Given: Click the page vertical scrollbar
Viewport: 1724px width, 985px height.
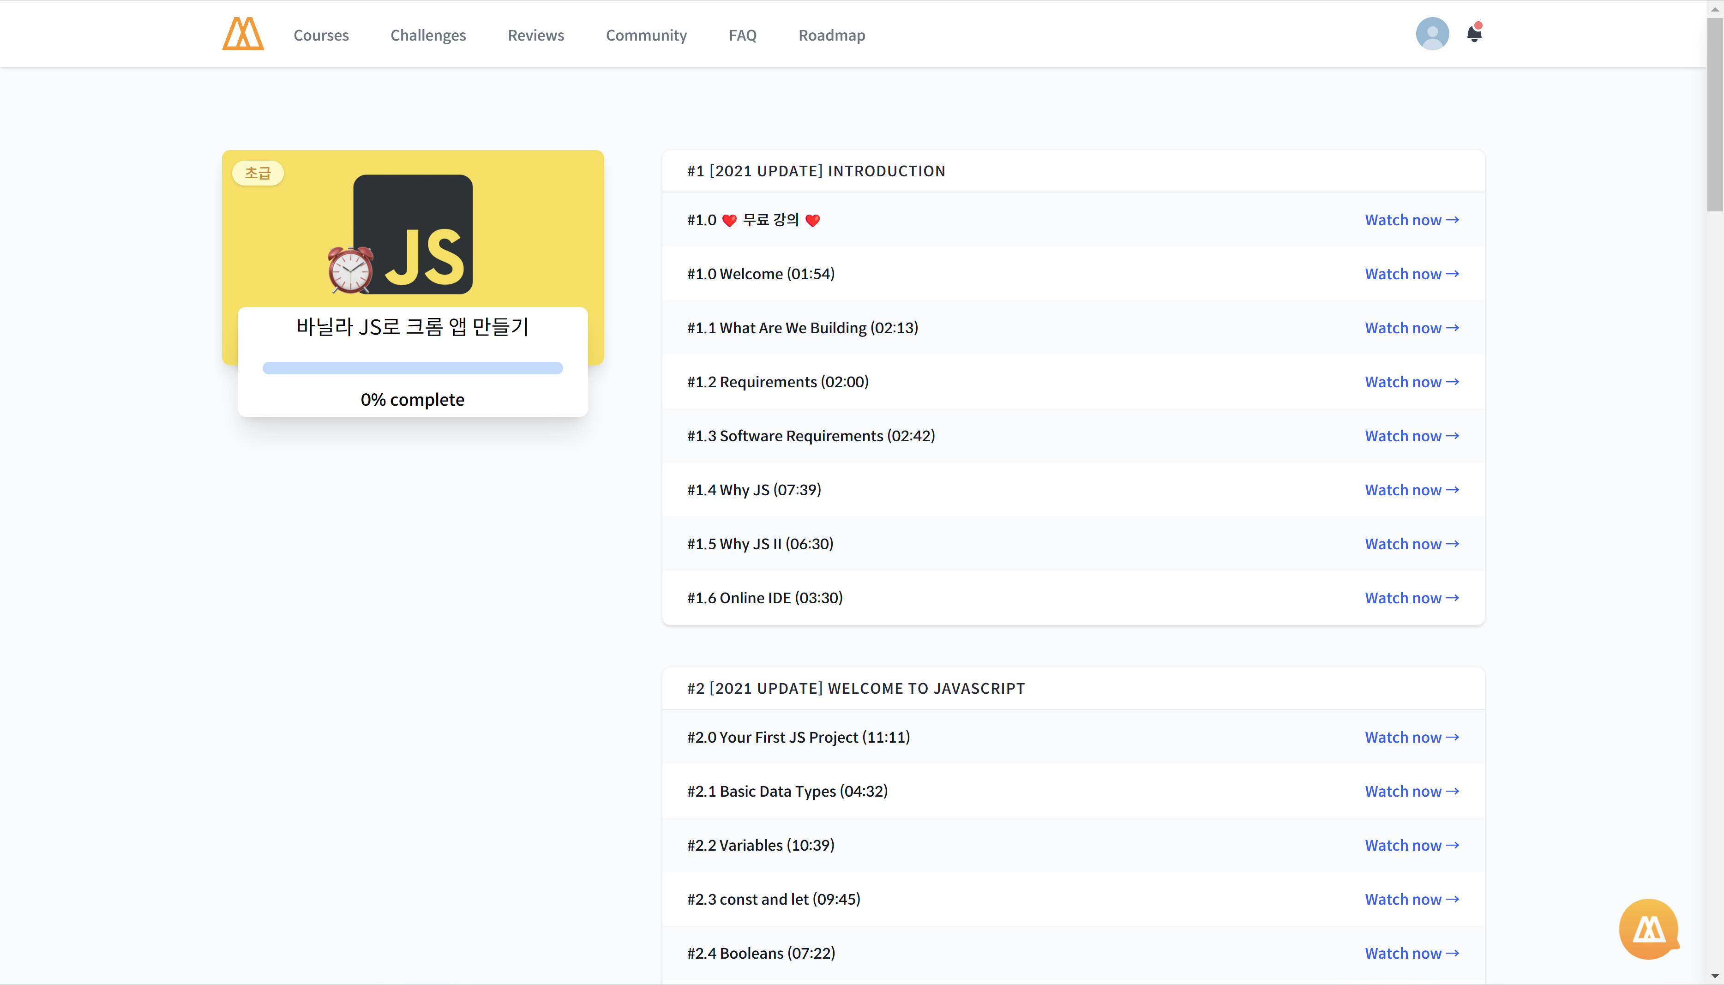Looking at the screenshot, I should (x=1714, y=115).
